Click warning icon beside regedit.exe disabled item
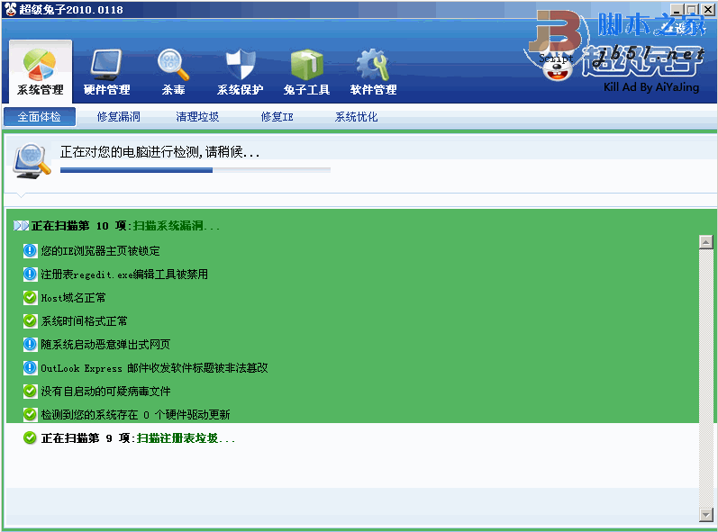718x532 pixels. [30, 274]
